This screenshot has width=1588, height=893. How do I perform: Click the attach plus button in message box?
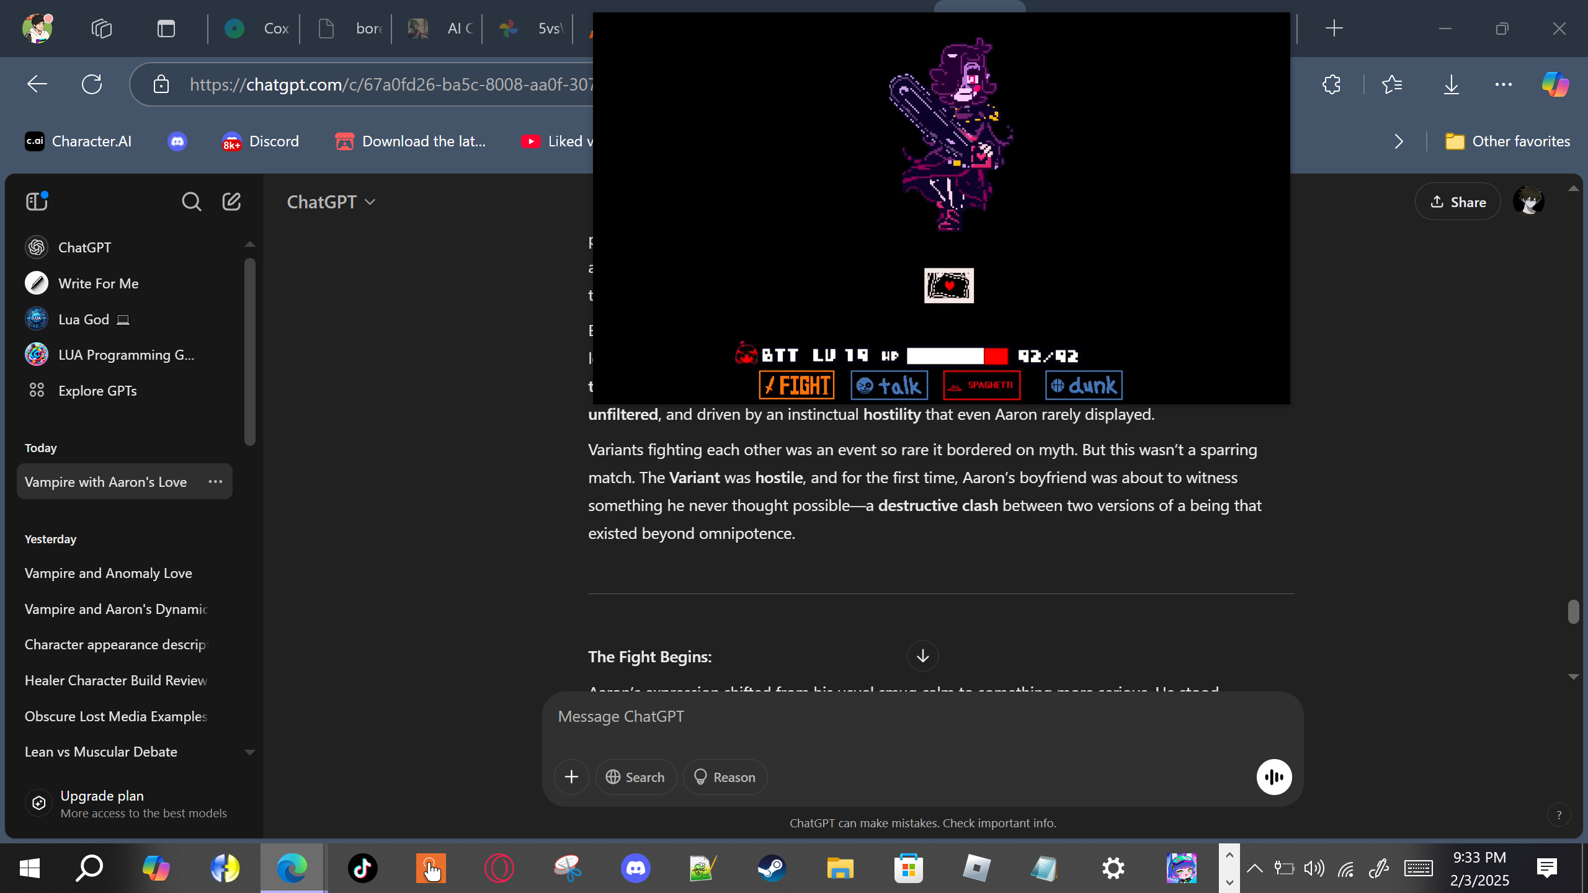pos(571,777)
